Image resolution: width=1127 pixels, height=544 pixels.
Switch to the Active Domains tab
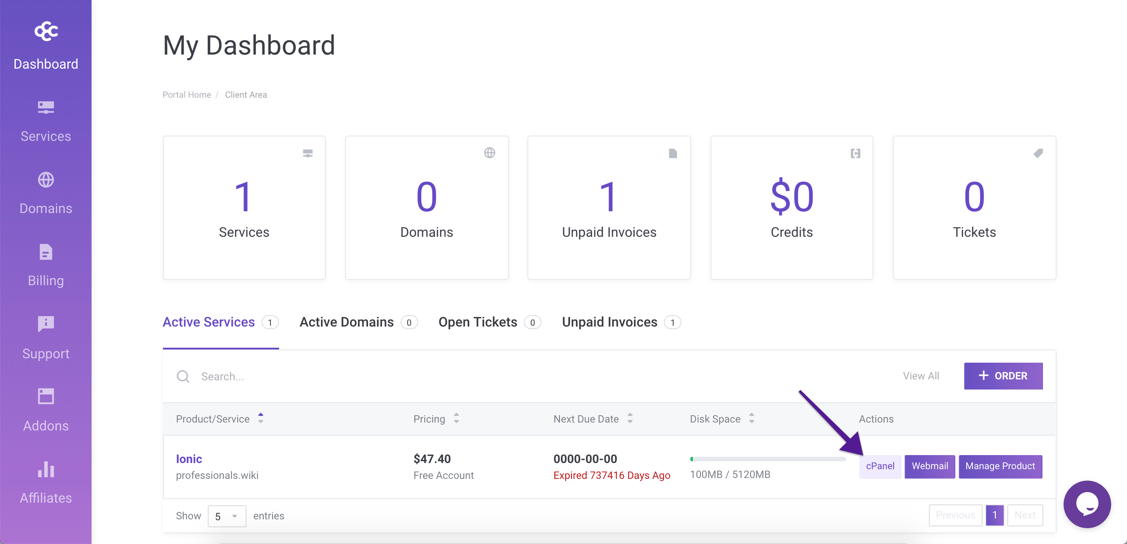pos(346,322)
